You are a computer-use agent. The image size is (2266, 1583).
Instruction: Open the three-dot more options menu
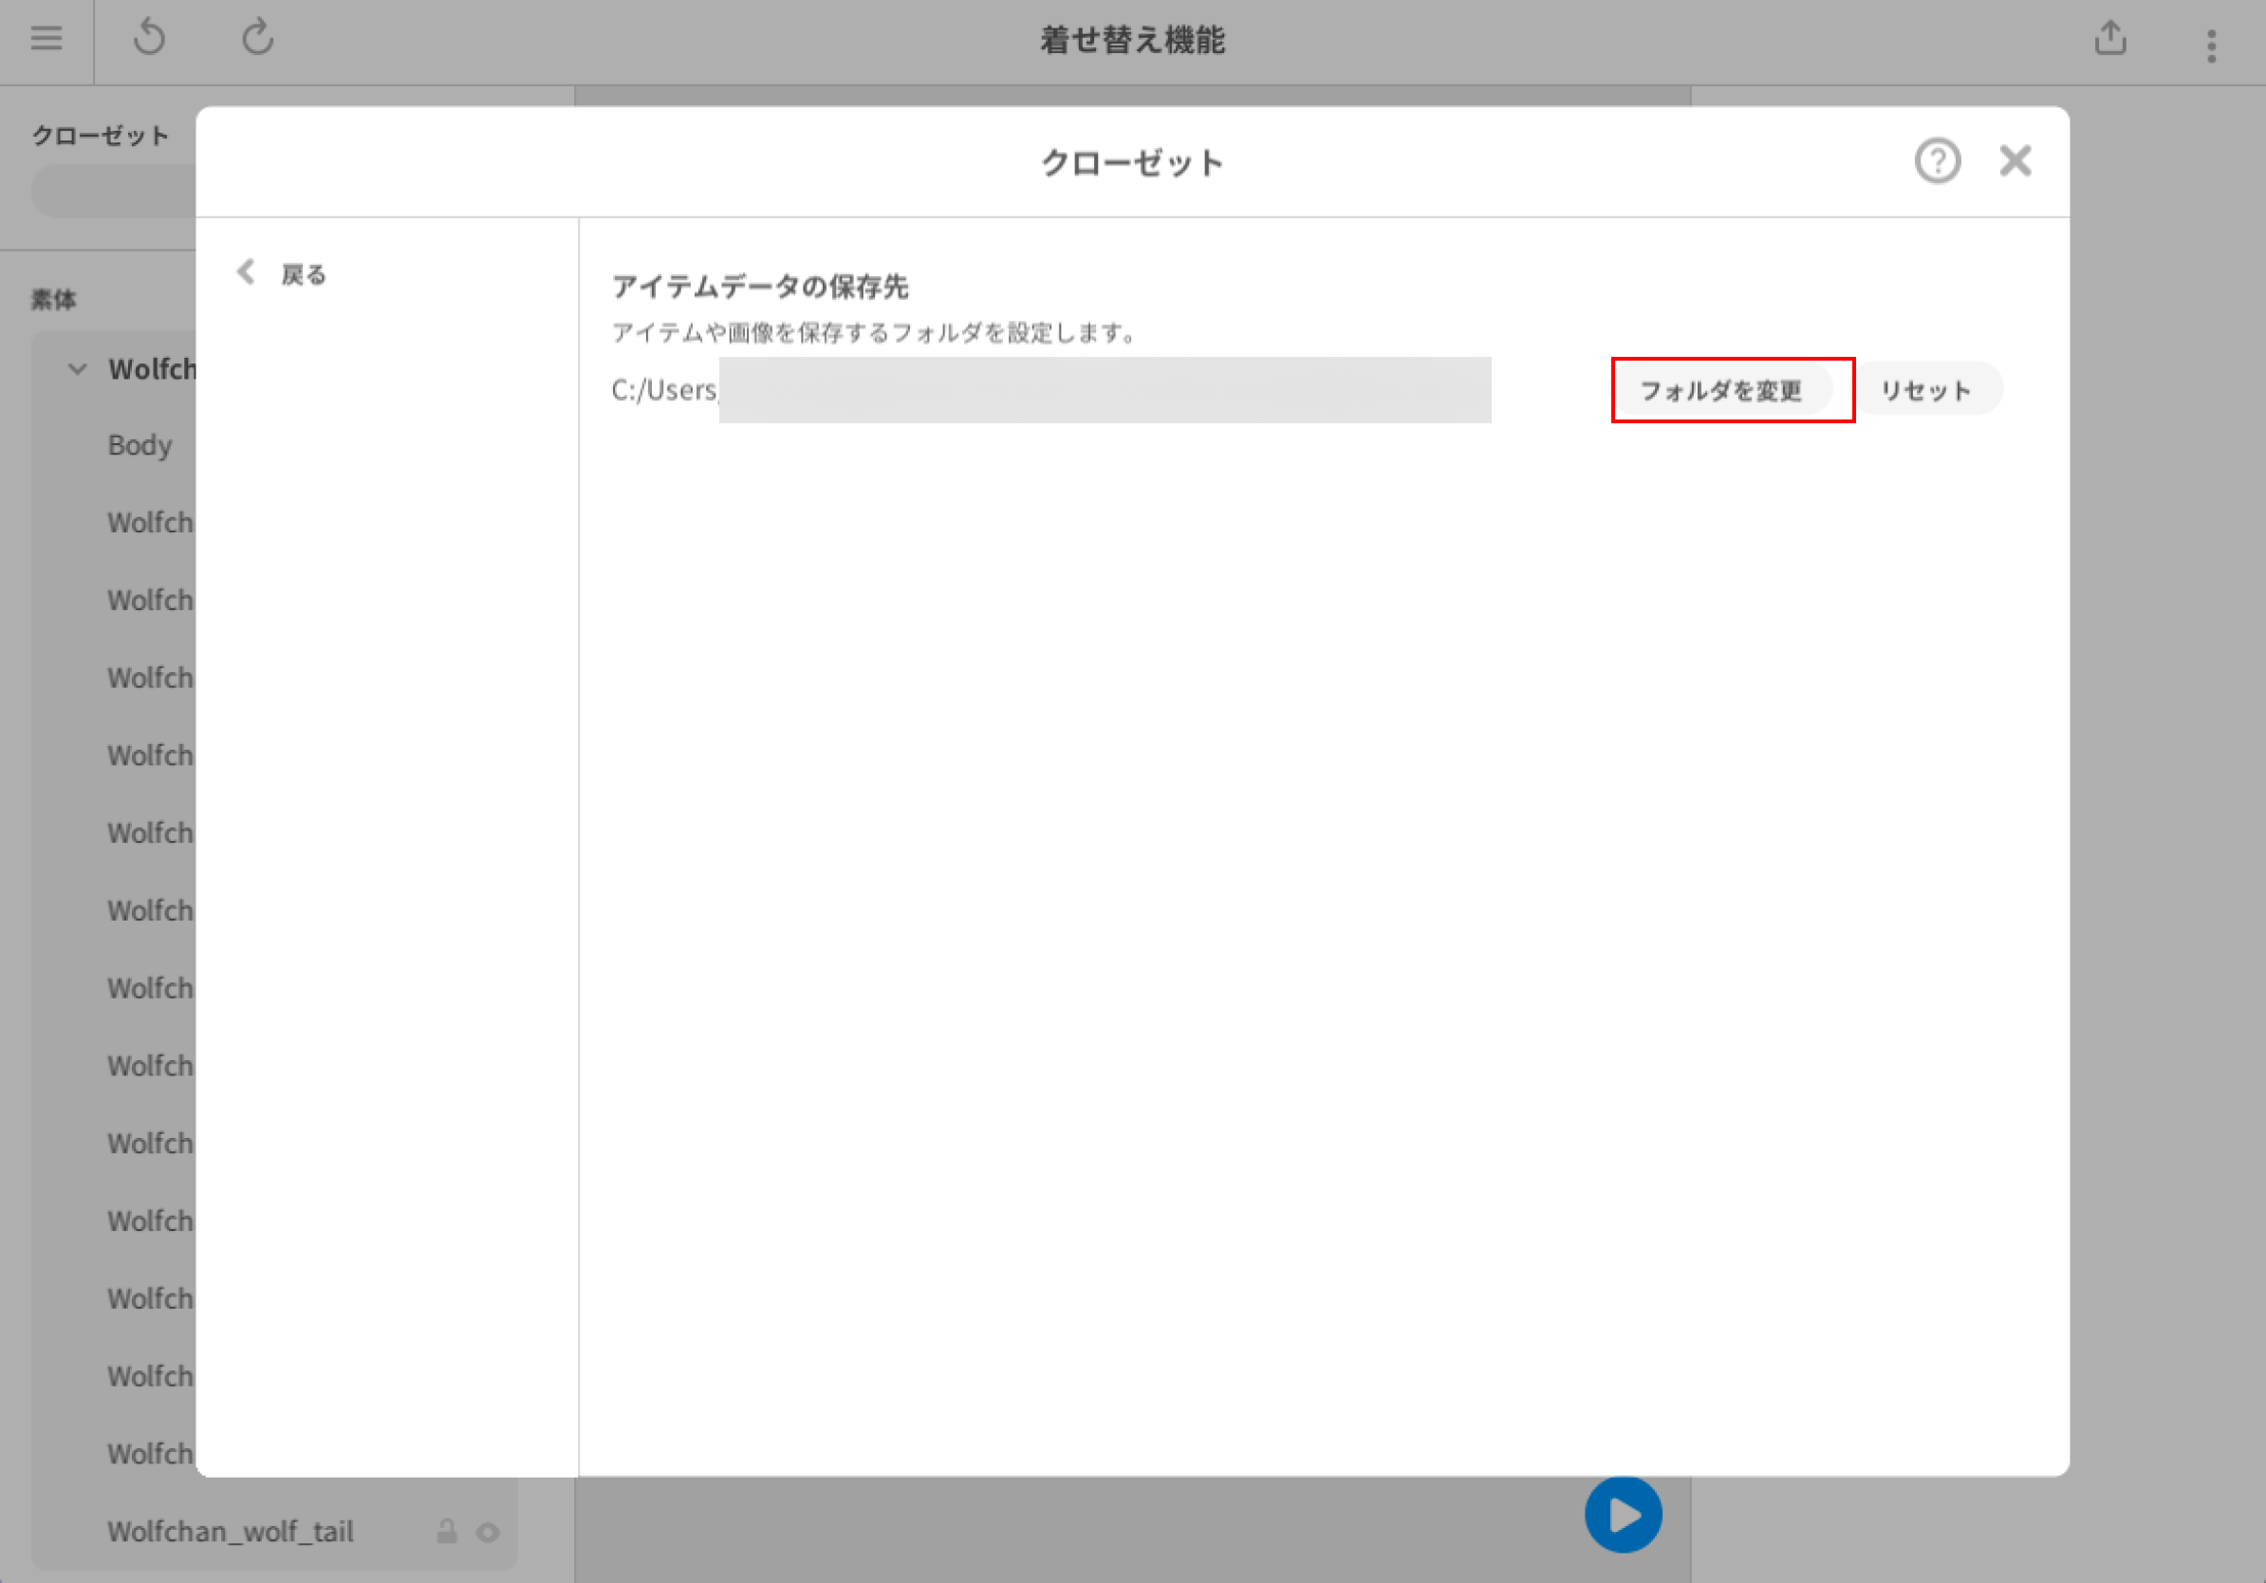click(x=2212, y=46)
